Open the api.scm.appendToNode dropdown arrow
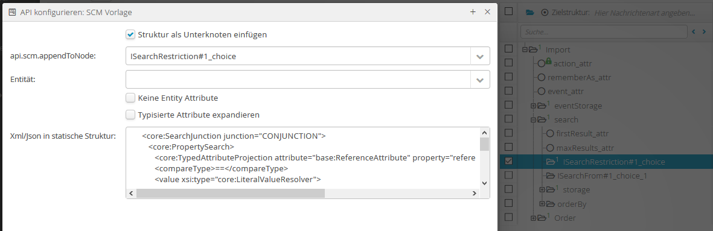Screen dimensions: 713x231 (480, 57)
